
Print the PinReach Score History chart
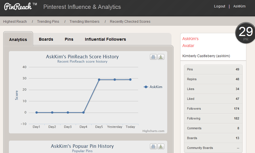[x=153, y=57]
